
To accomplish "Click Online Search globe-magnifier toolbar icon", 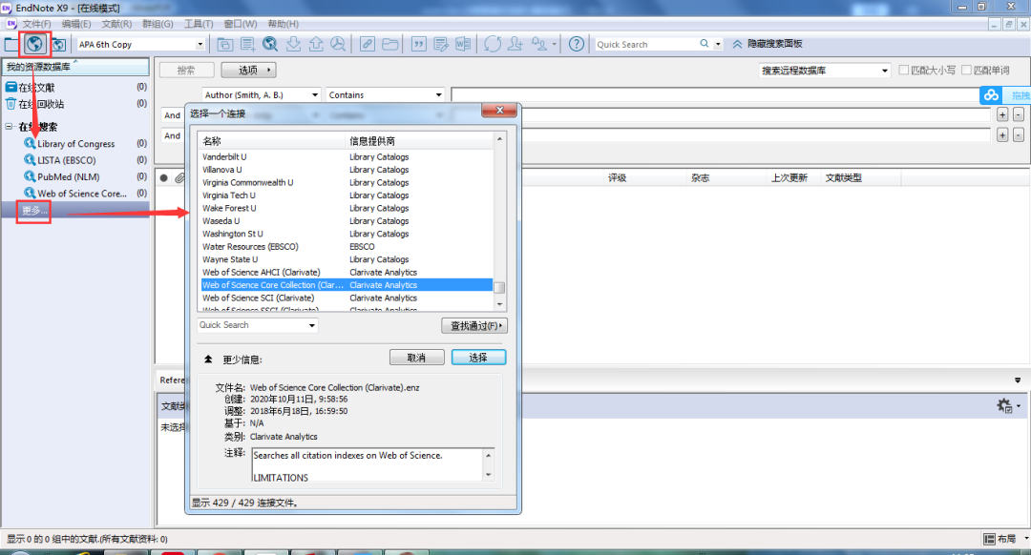I will [270, 44].
